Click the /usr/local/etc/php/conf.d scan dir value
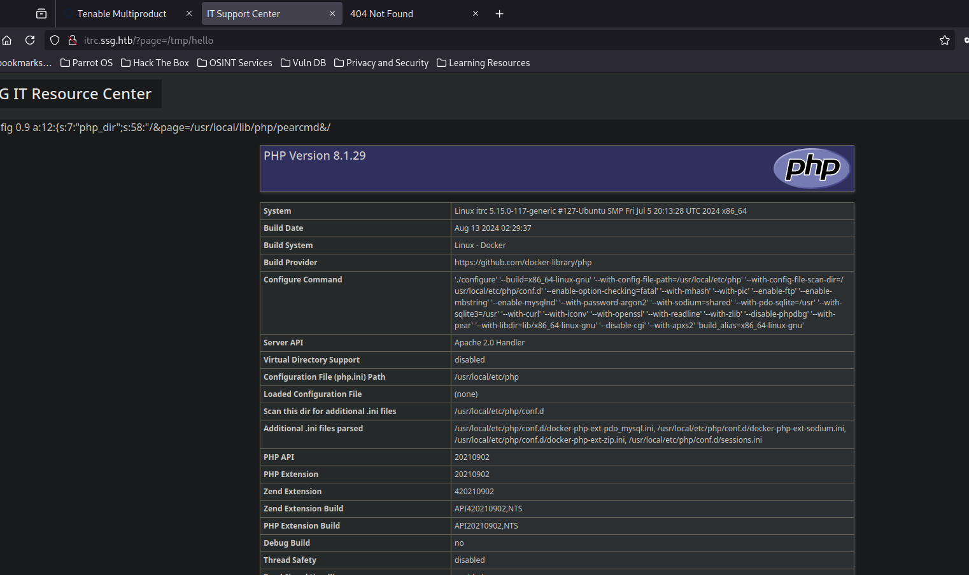This screenshot has height=575, width=969. tap(499, 412)
